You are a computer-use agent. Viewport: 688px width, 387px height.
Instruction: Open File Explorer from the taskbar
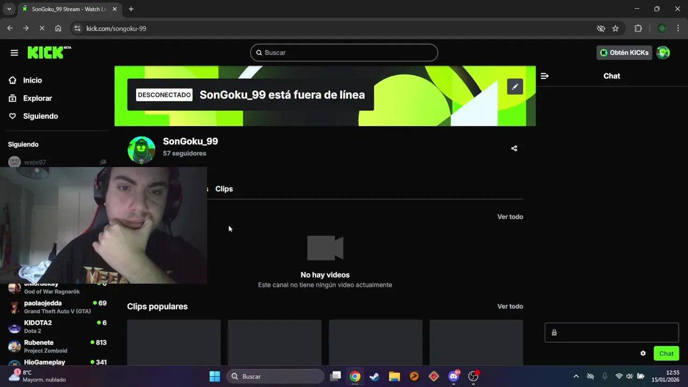(395, 376)
